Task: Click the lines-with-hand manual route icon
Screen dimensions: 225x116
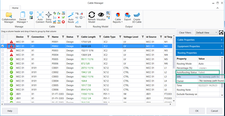Action: click(x=77, y=13)
